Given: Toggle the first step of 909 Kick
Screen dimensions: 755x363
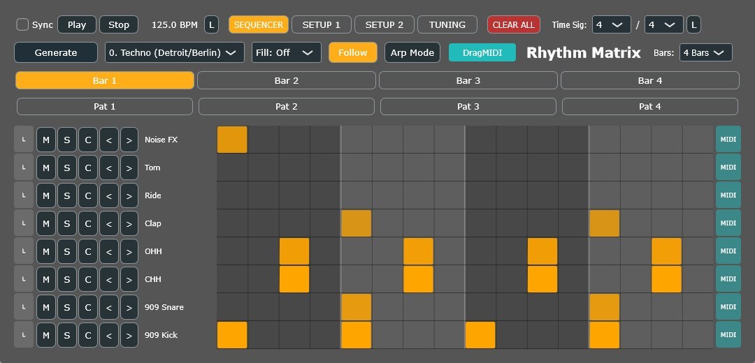Looking at the screenshot, I should 232,335.
